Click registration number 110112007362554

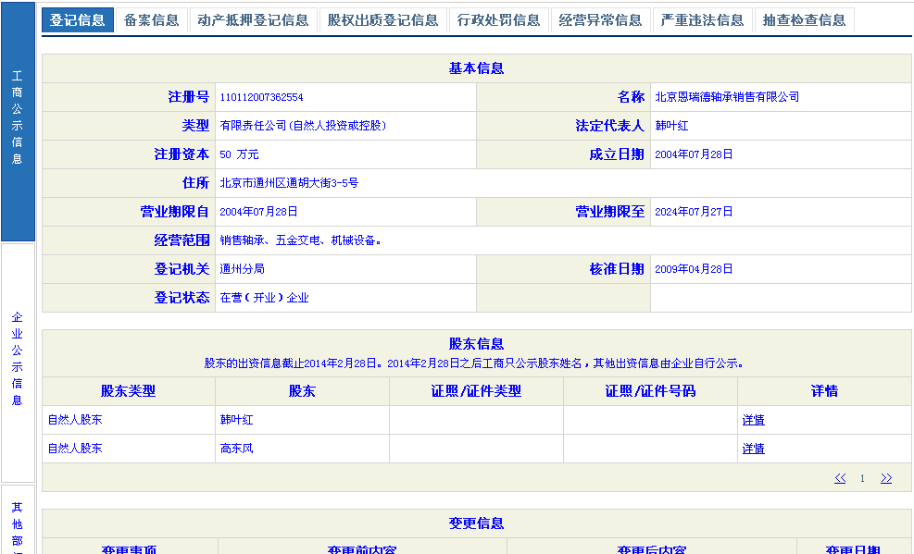click(261, 97)
